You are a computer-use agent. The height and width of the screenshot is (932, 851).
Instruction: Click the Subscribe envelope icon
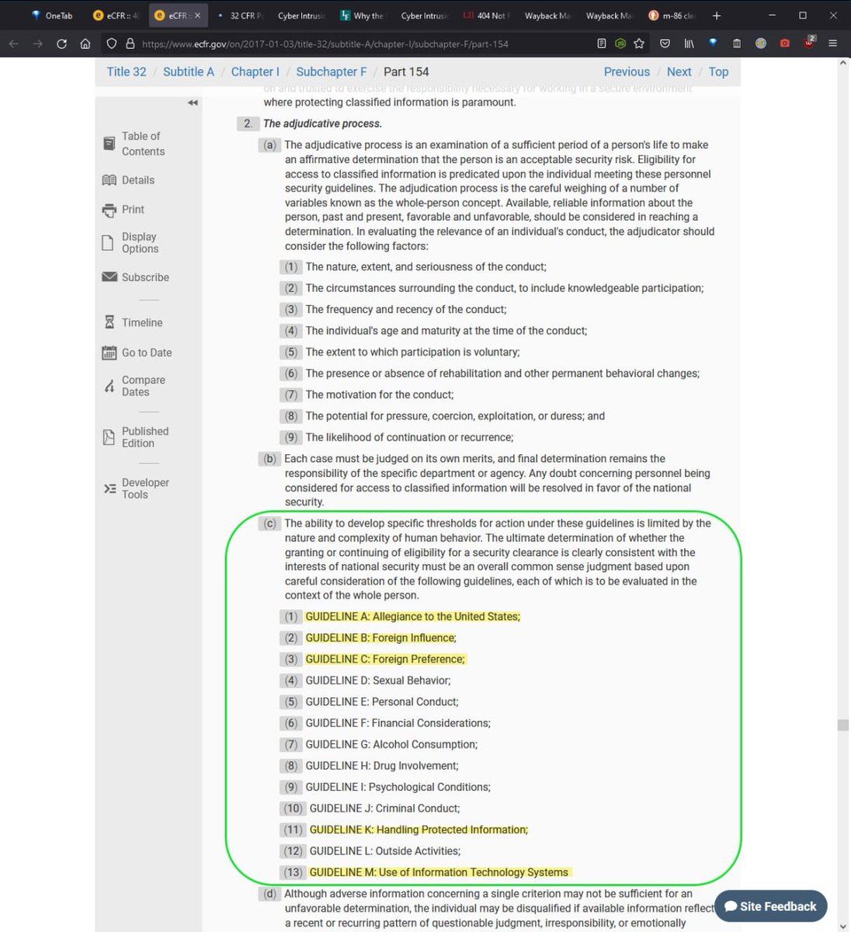(x=109, y=277)
